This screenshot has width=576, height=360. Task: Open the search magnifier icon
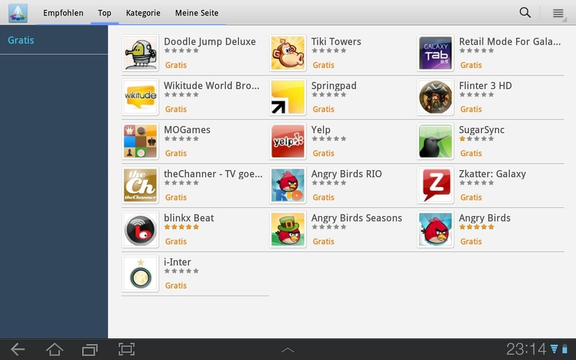(x=525, y=13)
